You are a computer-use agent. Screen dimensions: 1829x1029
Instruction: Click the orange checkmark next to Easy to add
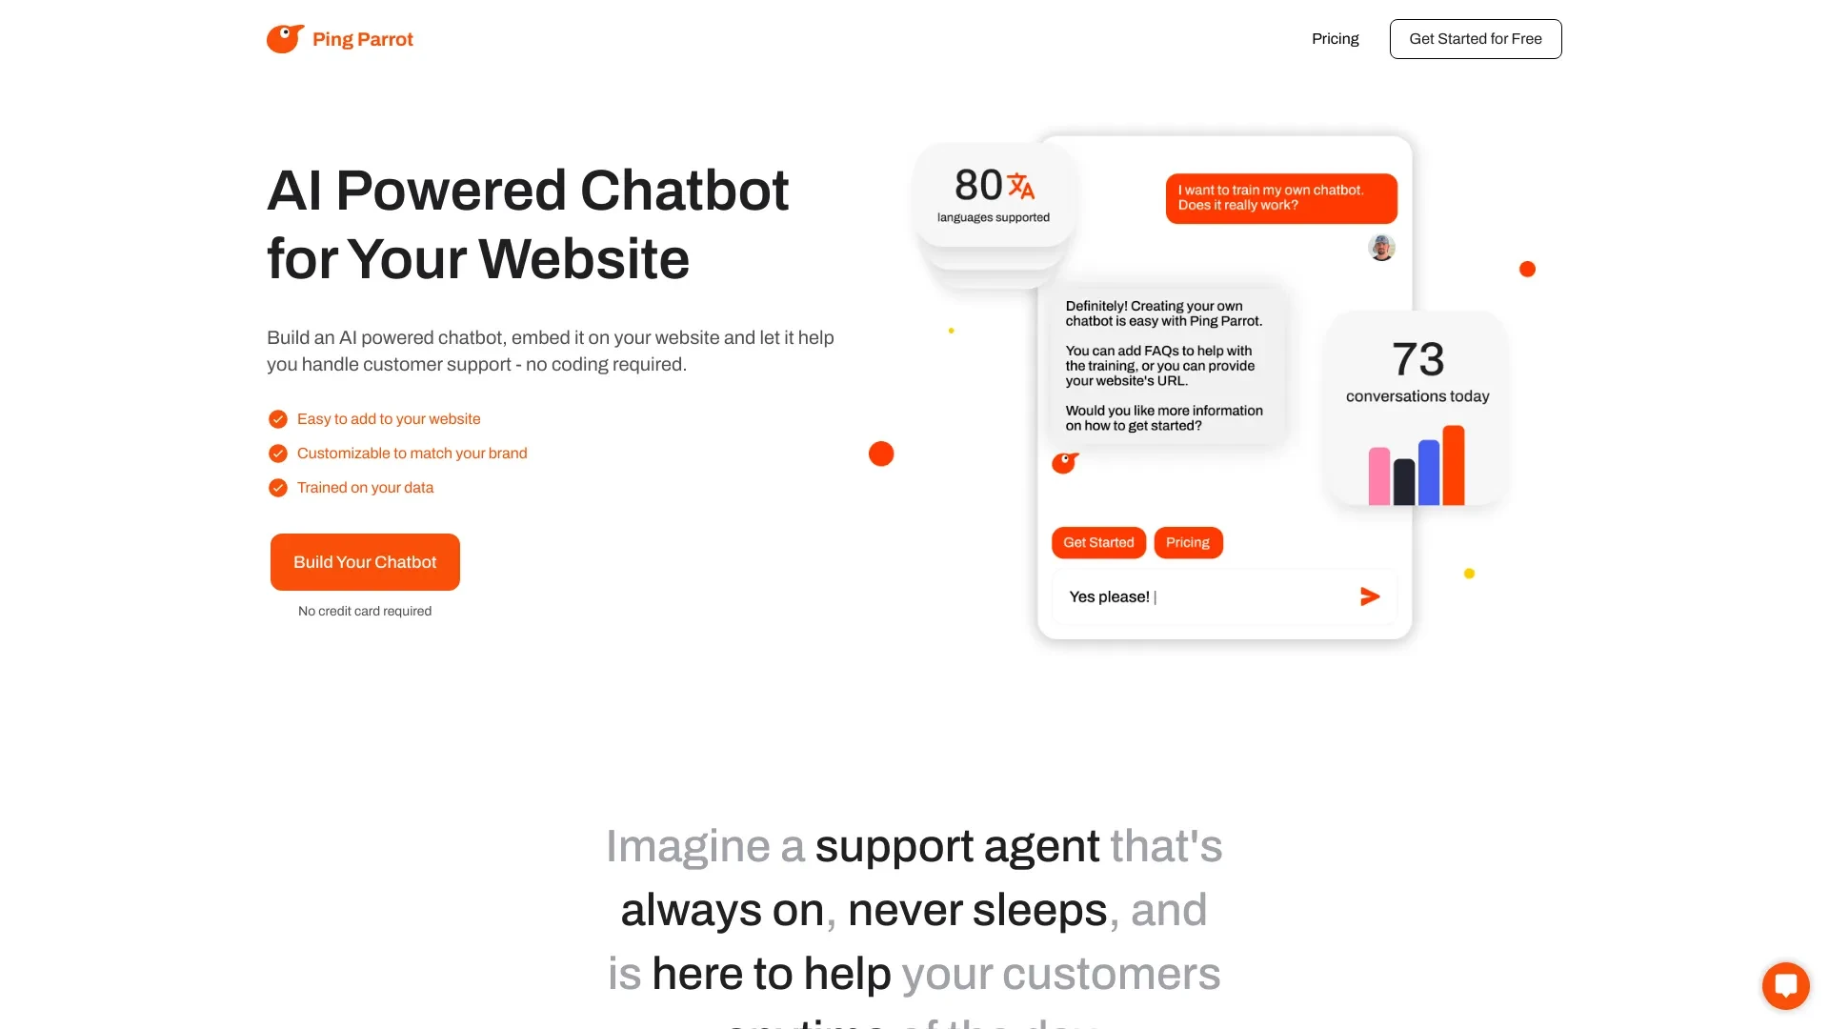pyautogui.click(x=277, y=418)
